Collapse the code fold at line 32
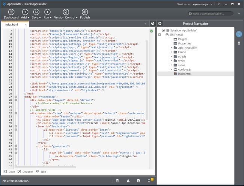 [16, 113]
